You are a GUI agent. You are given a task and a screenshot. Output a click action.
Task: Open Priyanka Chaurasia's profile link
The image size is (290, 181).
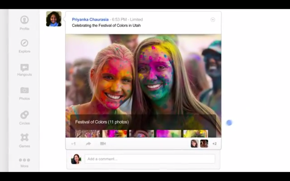(x=90, y=19)
